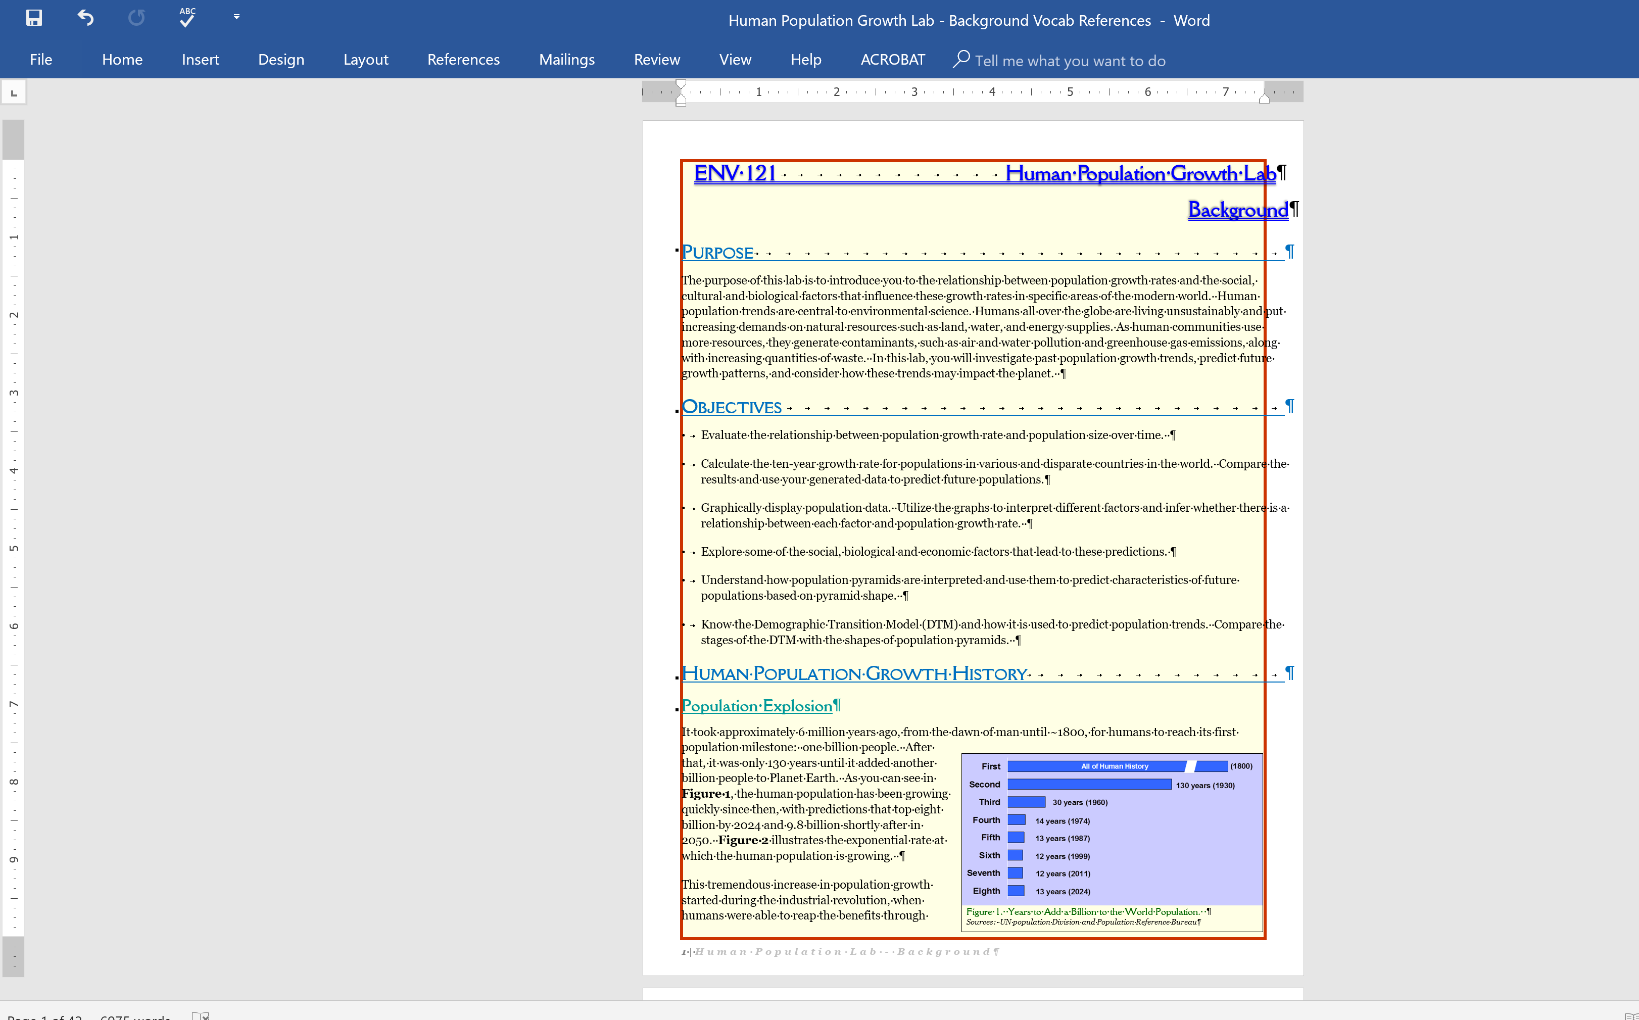The image size is (1639, 1020).
Task: Click the bold 'Figure 2' reference in text
Action: click(743, 841)
